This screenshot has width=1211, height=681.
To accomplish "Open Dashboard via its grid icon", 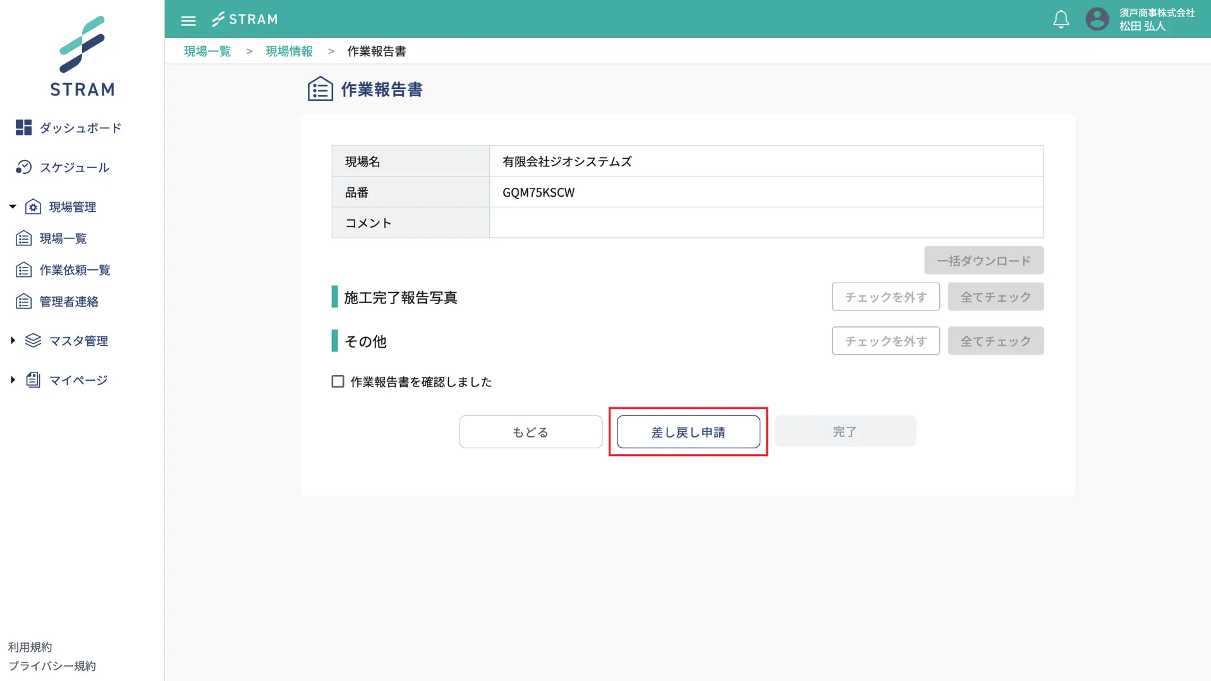I will 23,128.
